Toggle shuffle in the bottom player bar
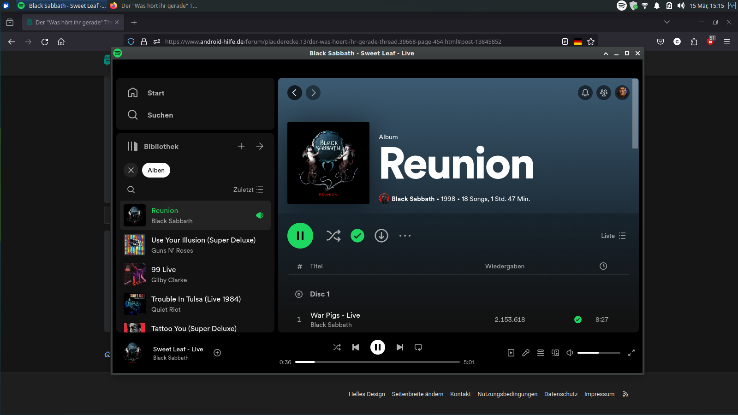Image resolution: width=738 pixels, height=415 pixels. click(337, 347)
